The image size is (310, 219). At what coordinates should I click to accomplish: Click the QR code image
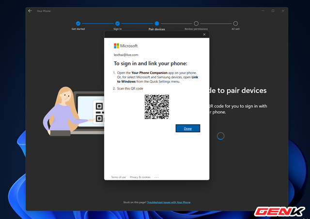[x=157, y=107]
